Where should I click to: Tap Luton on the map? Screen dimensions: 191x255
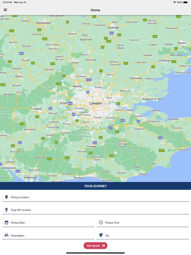pos(76,62)
